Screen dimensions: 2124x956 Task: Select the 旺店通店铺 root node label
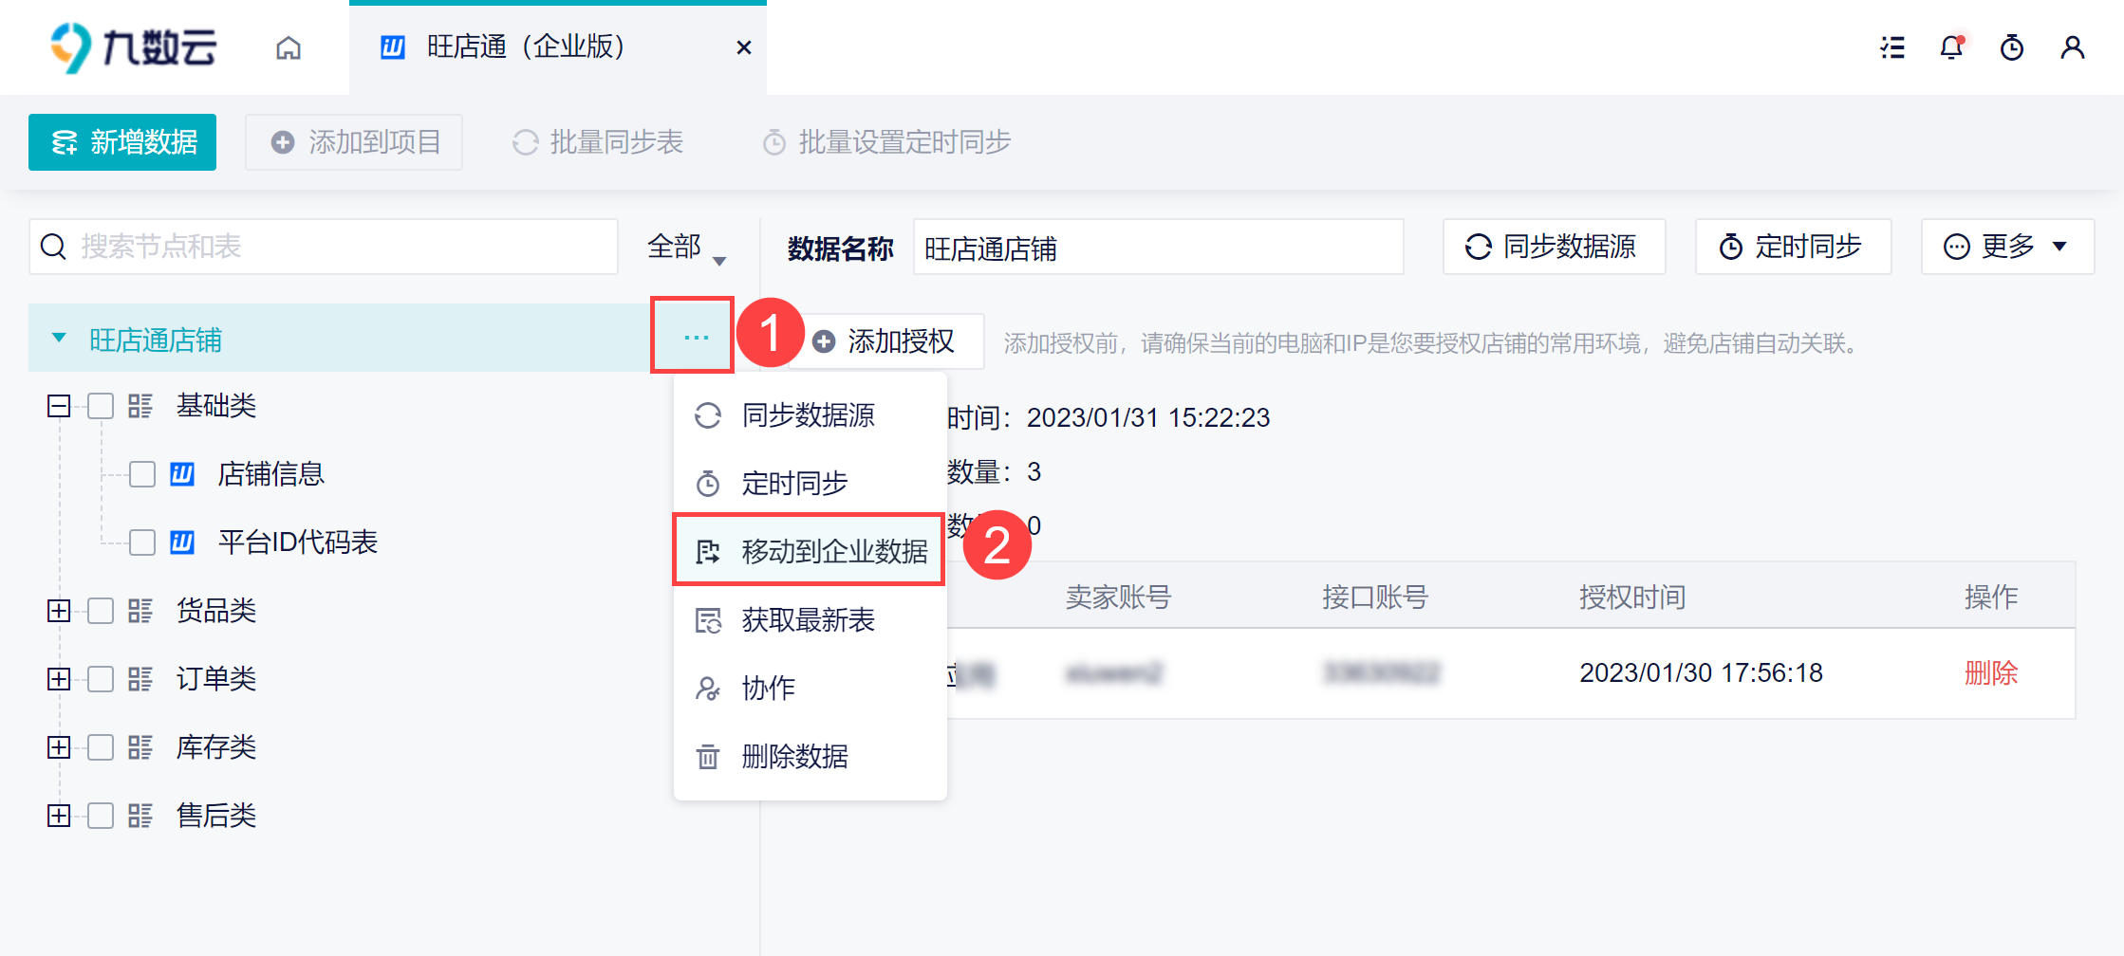[x=156, y=340]
